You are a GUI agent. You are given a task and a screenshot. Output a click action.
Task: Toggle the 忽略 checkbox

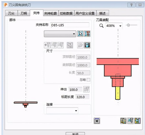pos(88,80)
